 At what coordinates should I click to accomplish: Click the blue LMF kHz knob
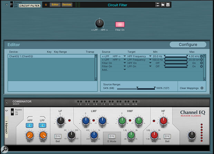[94, 135]
